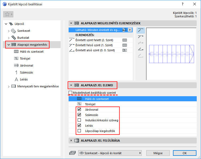201x159 pixels.
Task: Select Érintett alsó szint (0. 0. Szint) row
Action: pos(101,50)
